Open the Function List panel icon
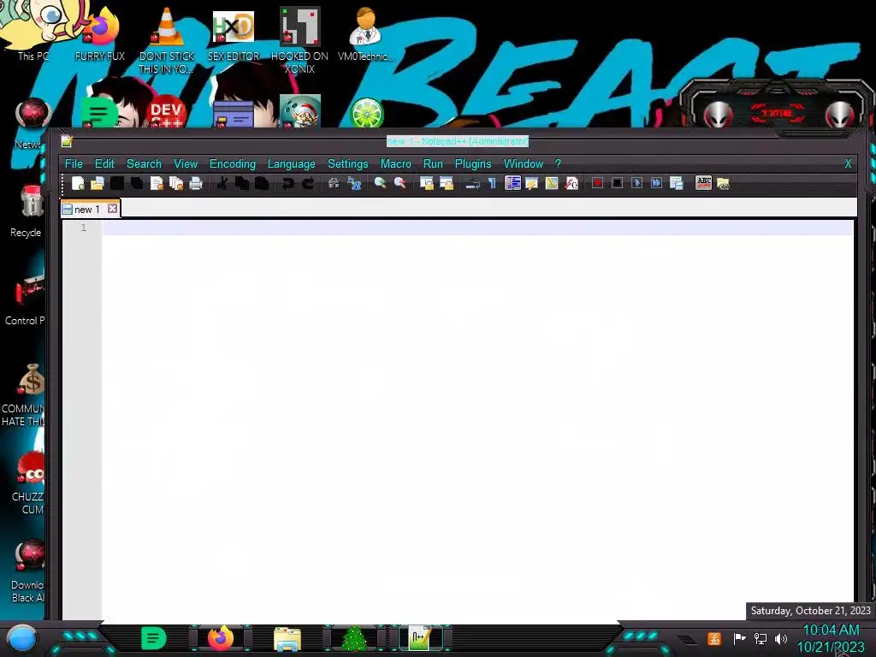Image resolution: width=876 pixels, height=657 pixels. (x=571, y=183)
